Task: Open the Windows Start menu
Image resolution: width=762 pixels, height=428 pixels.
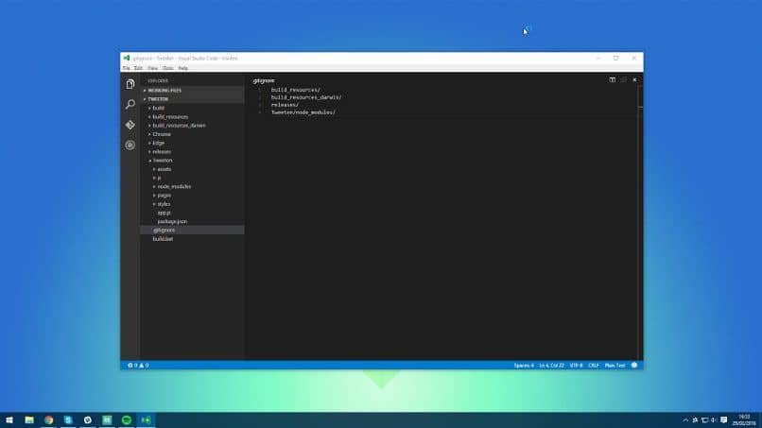Action: (x=9, y=419)
